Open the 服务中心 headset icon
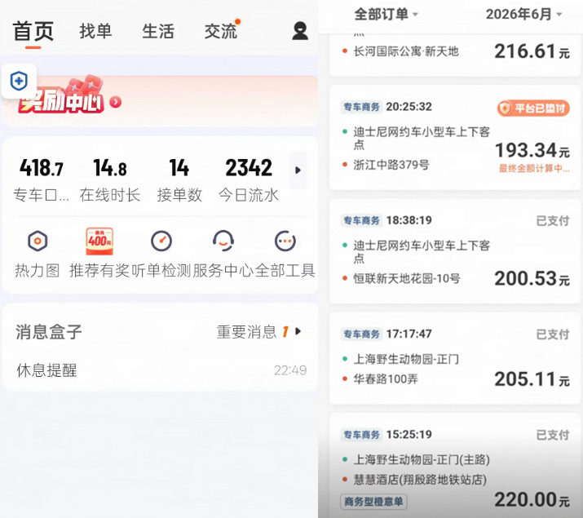Screen dimensions: 583x518 coord(223,241)
